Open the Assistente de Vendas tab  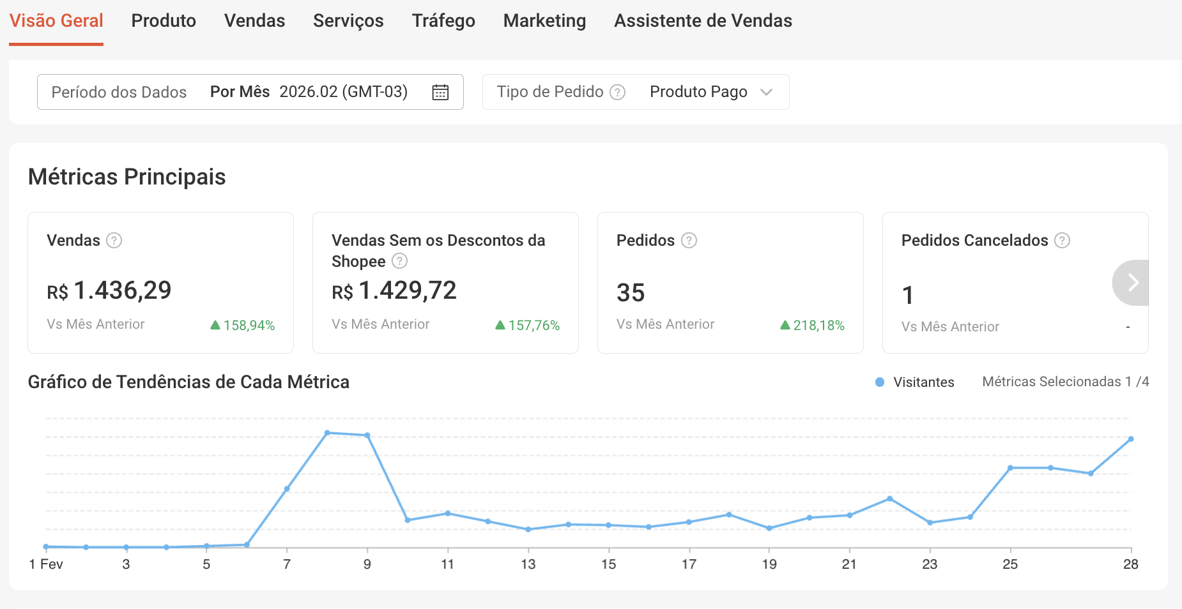click(703, 21)
